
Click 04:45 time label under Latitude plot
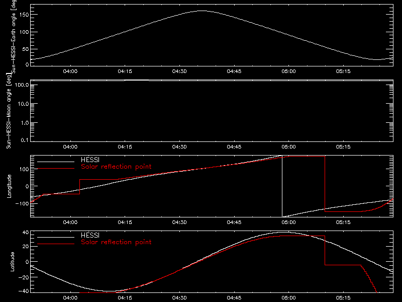click(x=234, y=297)
